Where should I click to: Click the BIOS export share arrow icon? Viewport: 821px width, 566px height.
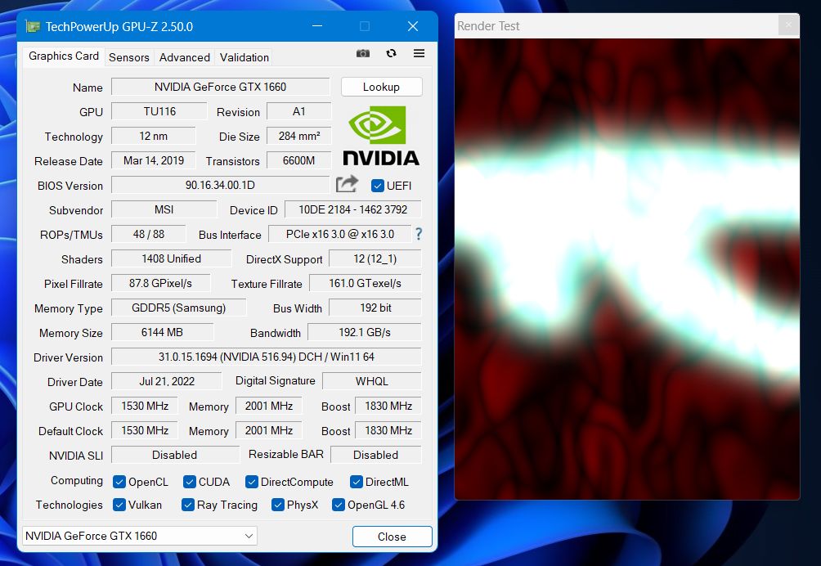click(347, 184)
